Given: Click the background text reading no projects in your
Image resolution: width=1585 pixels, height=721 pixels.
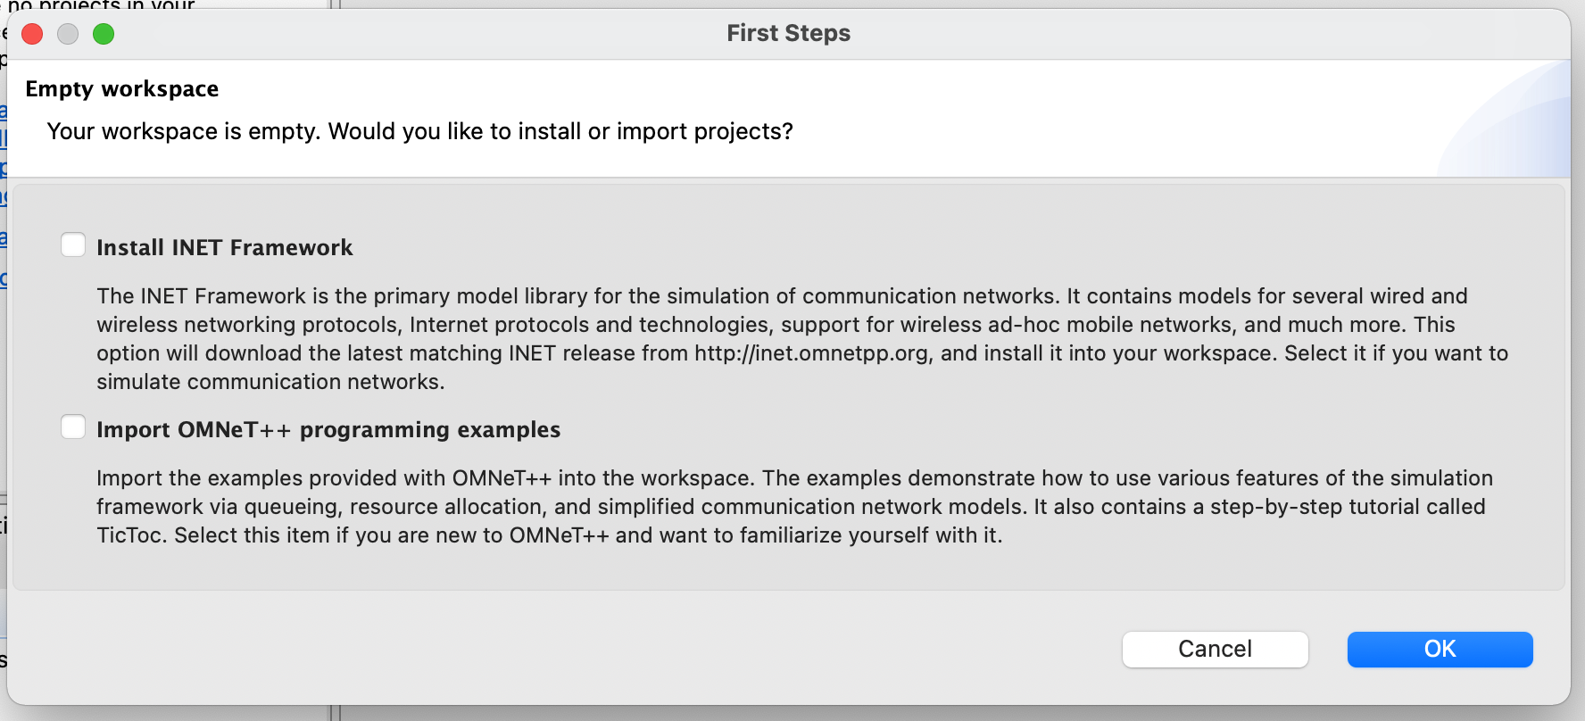Looking at the screenshot, I should [101, 5].
